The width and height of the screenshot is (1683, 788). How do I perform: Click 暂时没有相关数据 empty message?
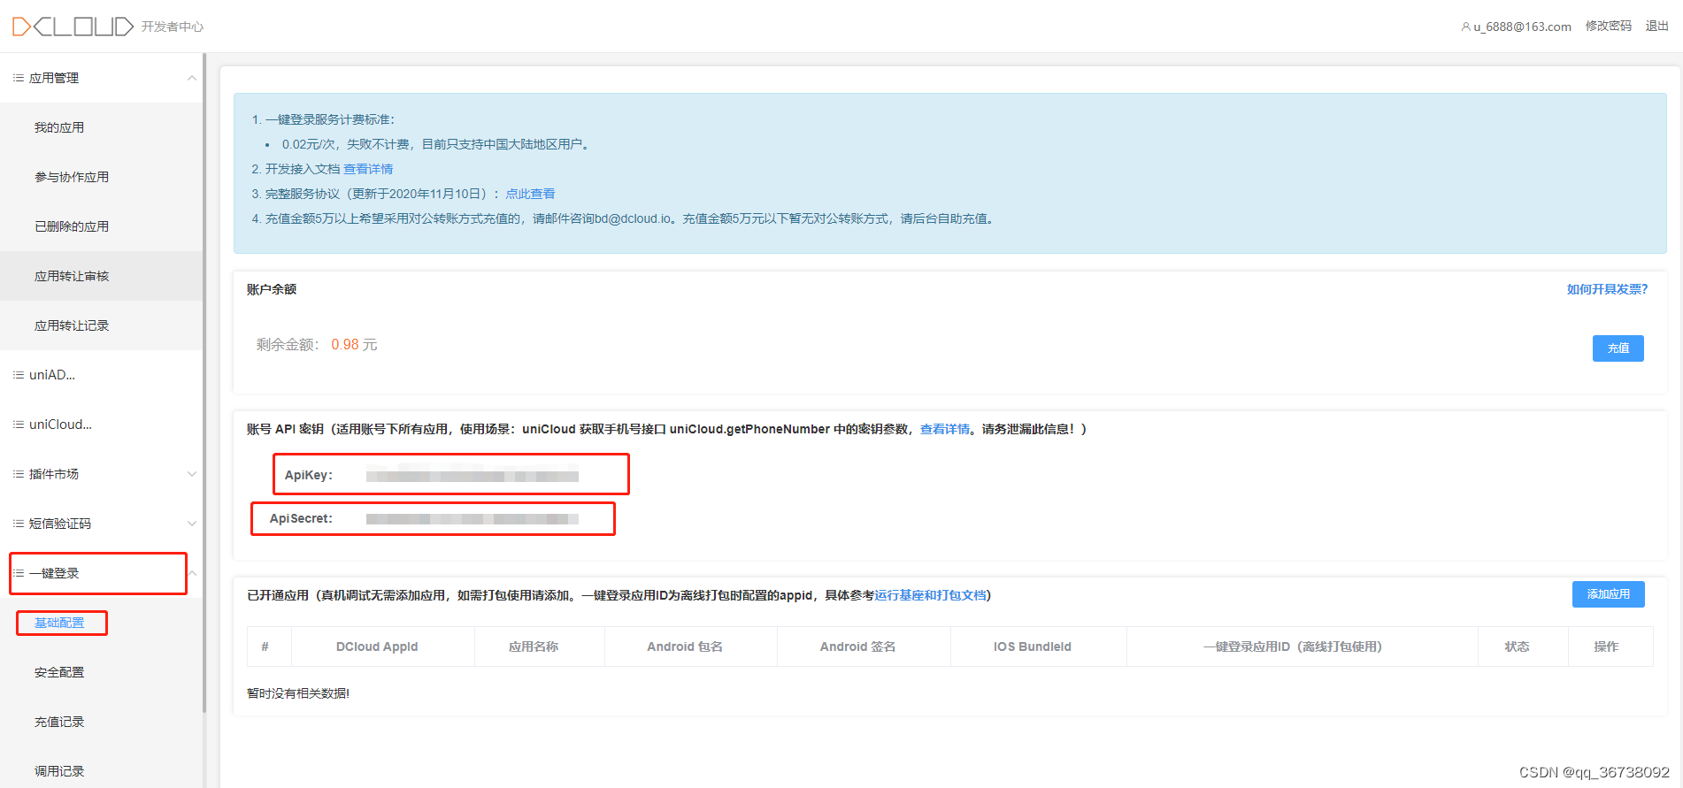[x=298, y=693]
